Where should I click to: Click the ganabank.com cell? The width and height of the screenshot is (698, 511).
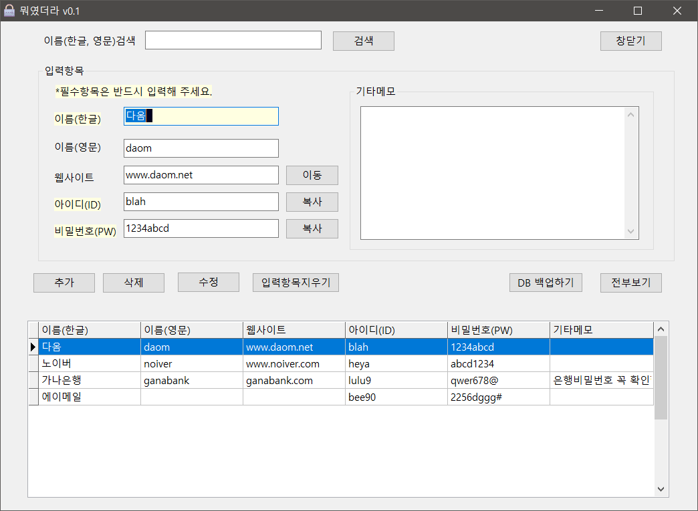pyautogui.click(x=294, y=381)
